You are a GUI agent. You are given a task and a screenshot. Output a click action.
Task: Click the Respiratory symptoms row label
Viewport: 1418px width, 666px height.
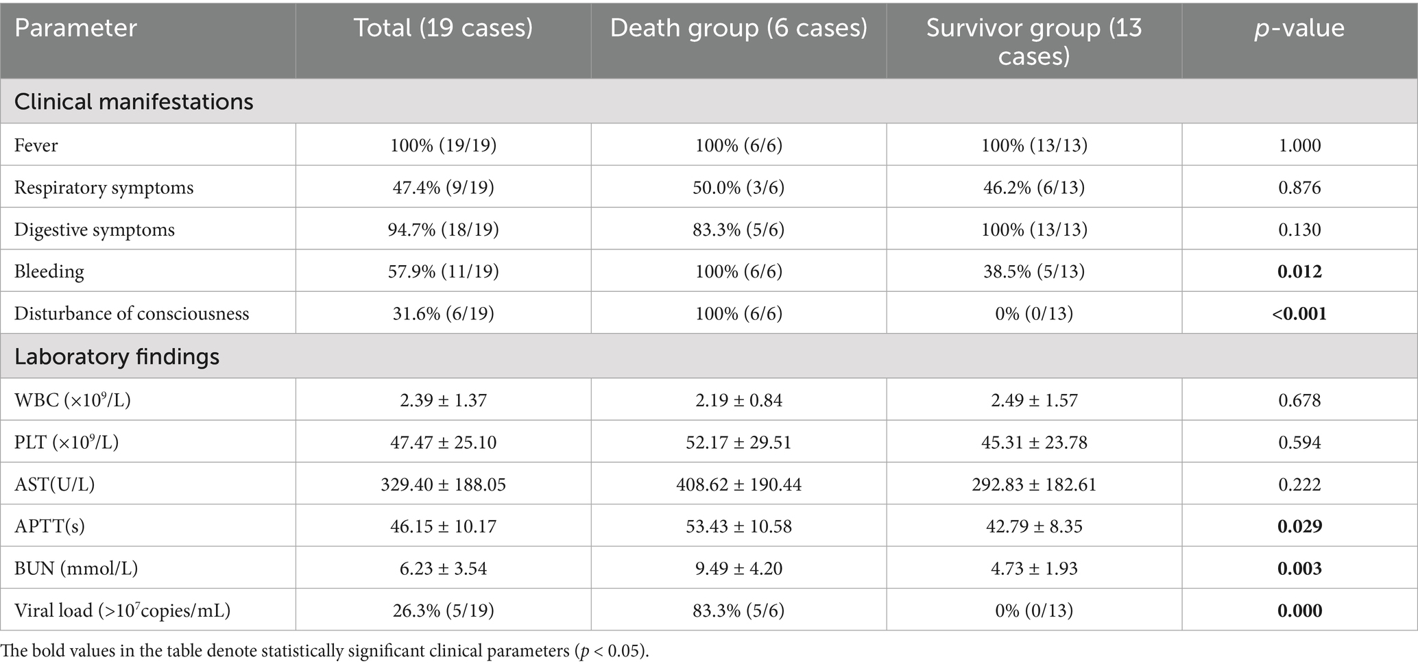104,188
